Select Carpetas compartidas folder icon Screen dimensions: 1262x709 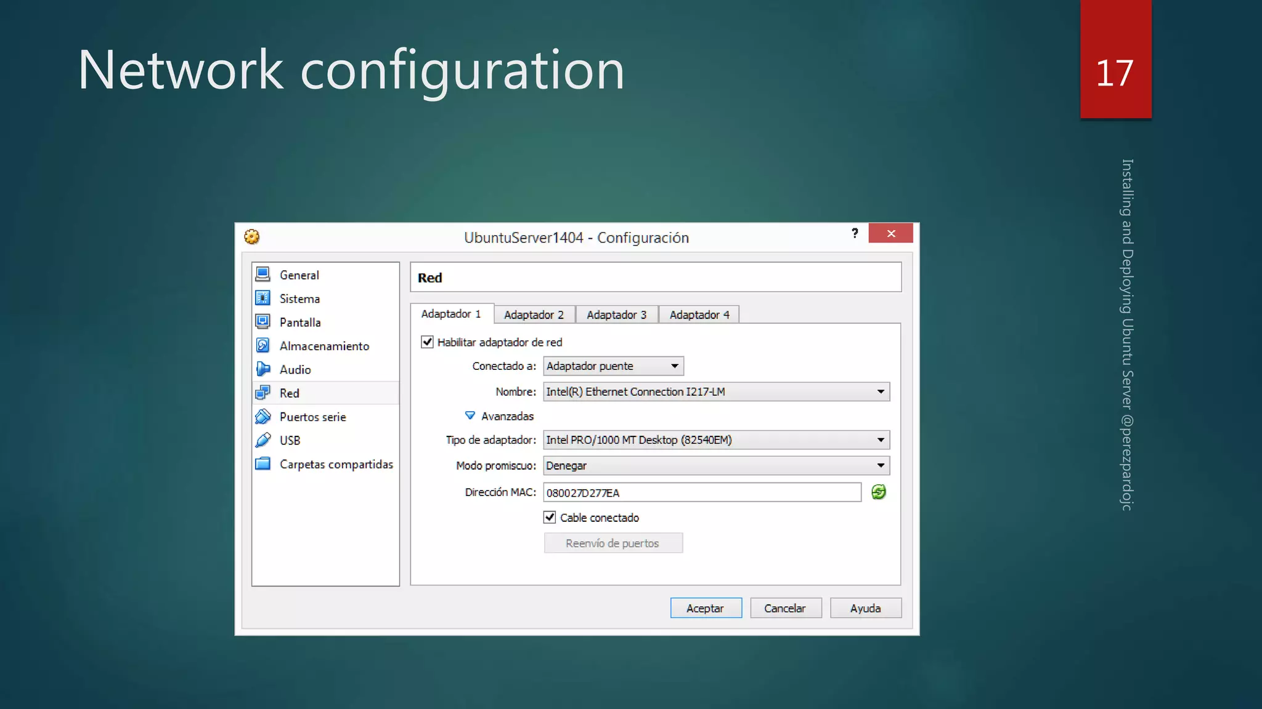pyautogui.click(x=263, y=463)
